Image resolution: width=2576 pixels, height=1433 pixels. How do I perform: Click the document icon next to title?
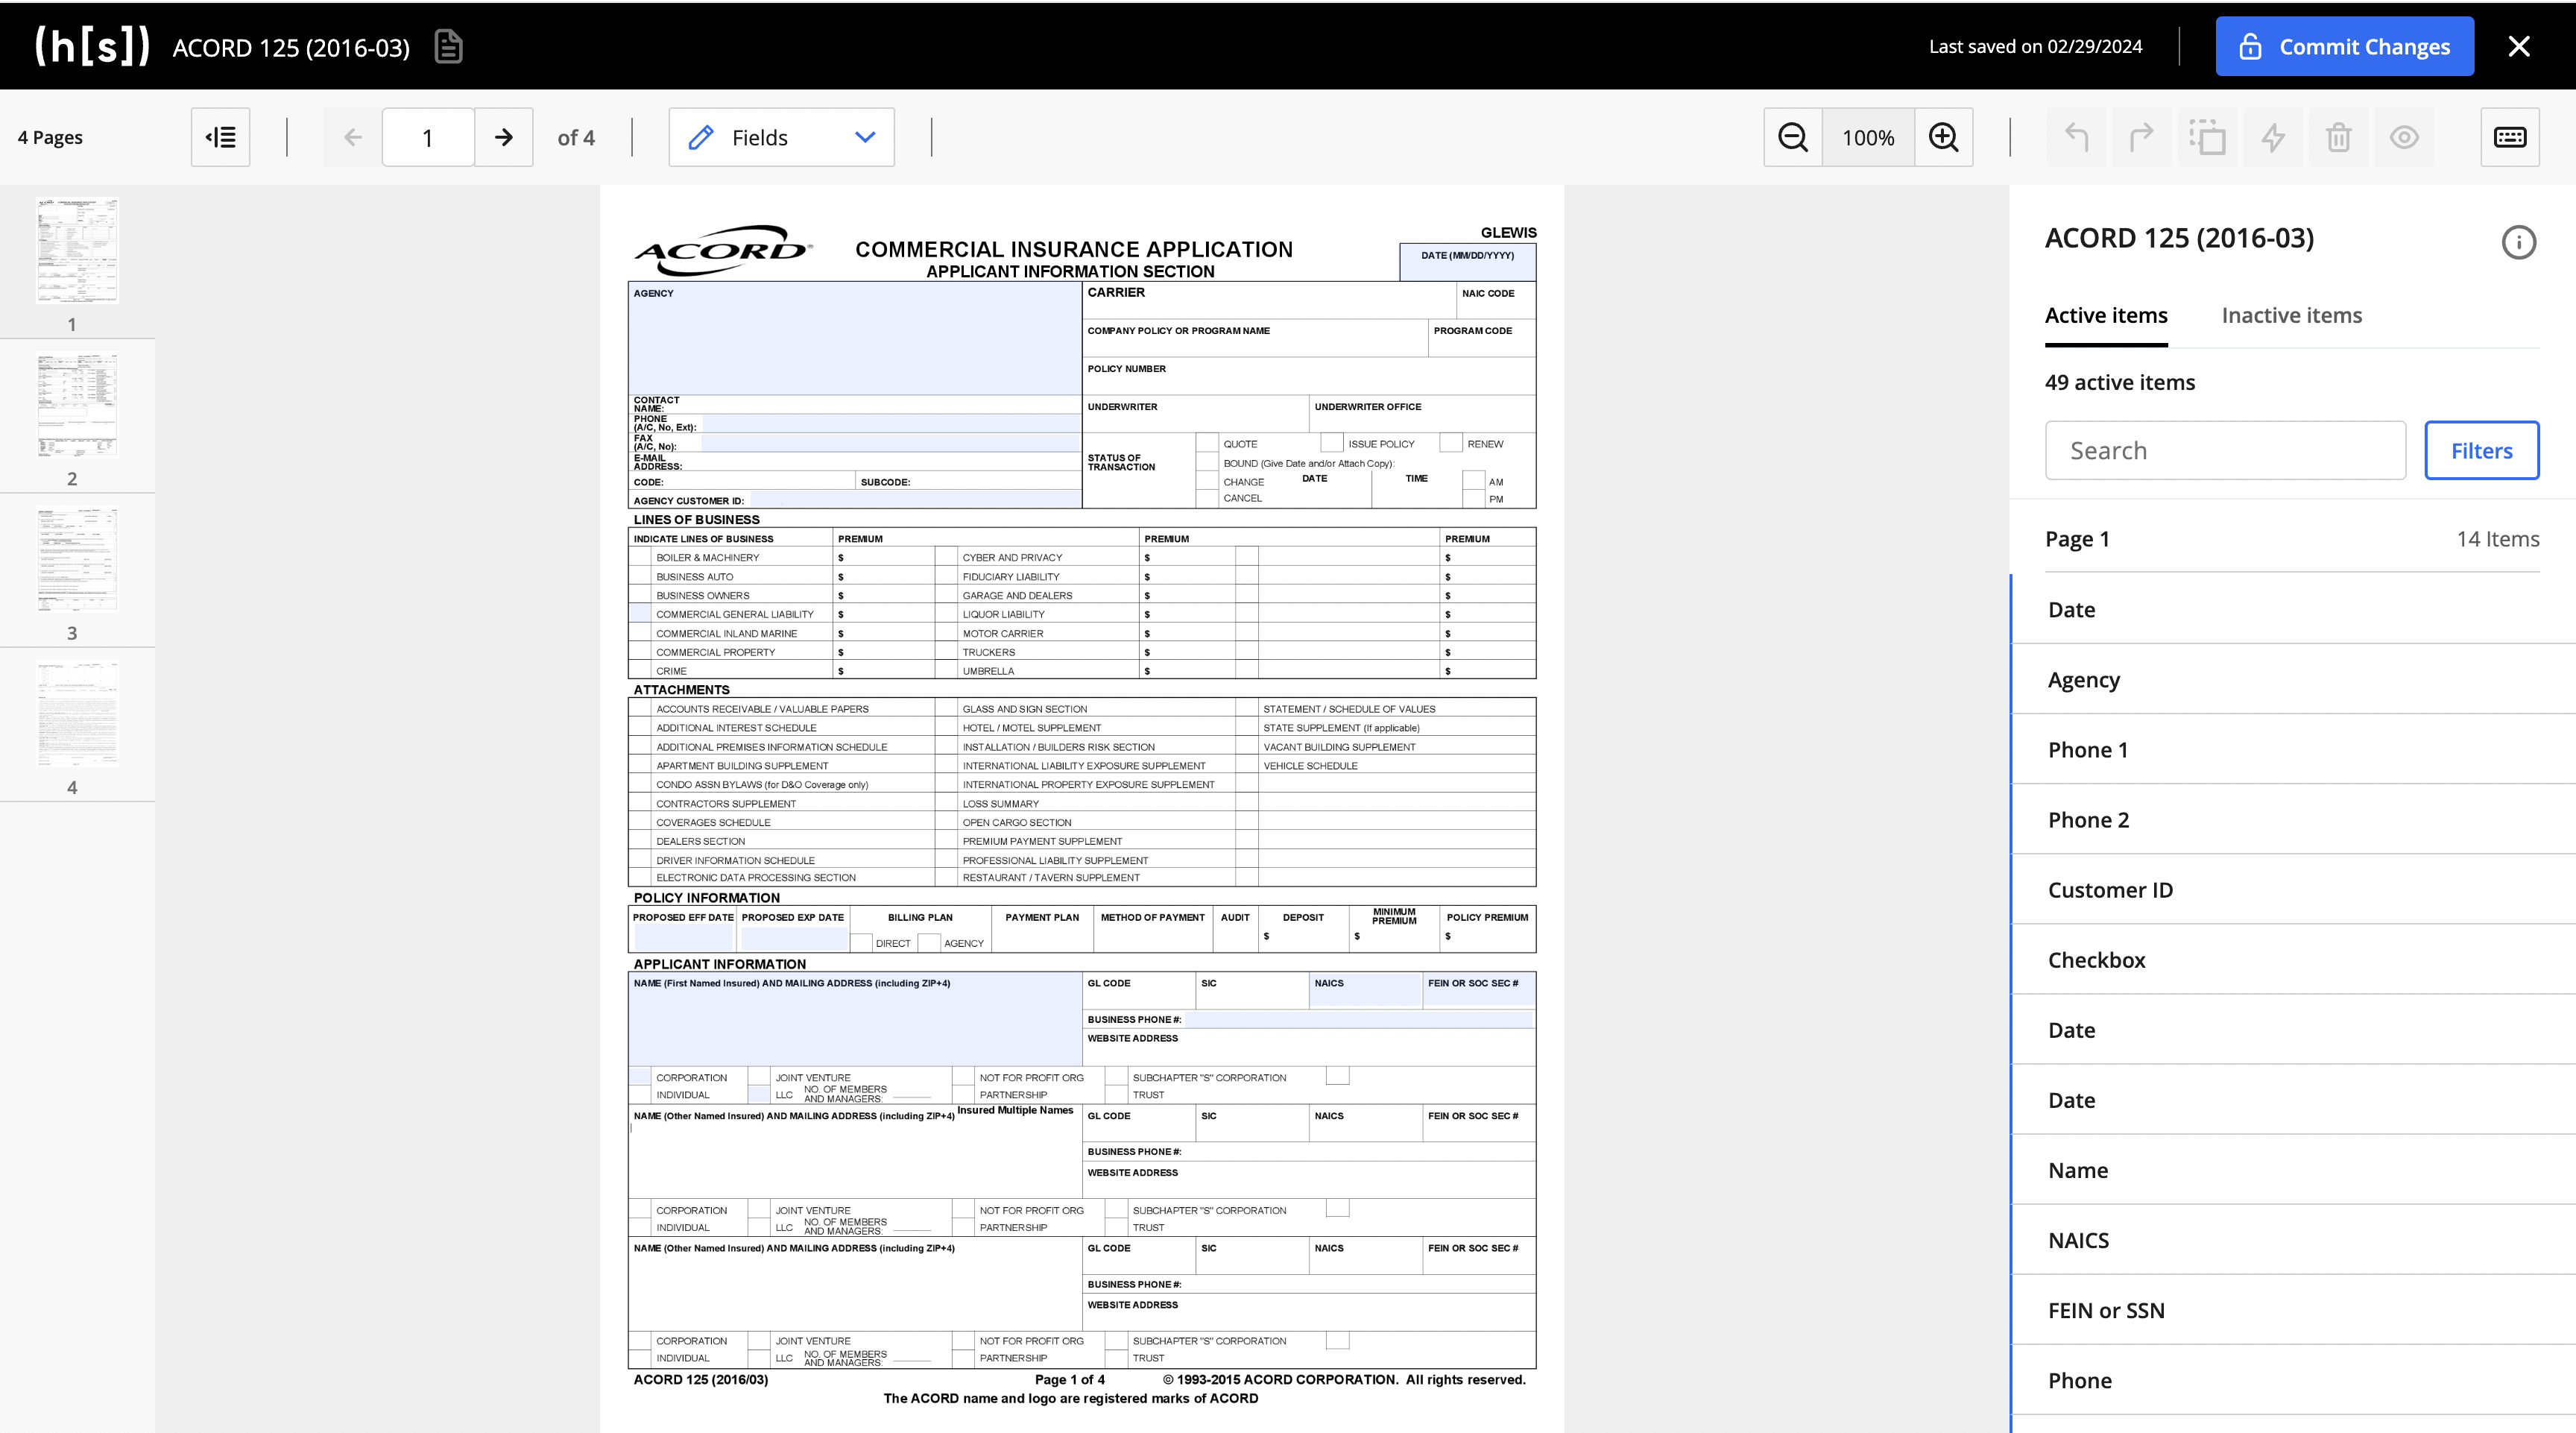448,47
